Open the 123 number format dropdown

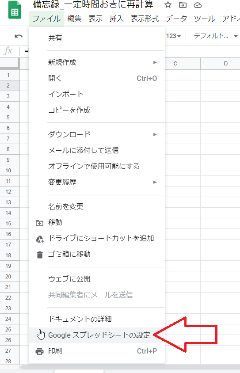tap(173, 36)
